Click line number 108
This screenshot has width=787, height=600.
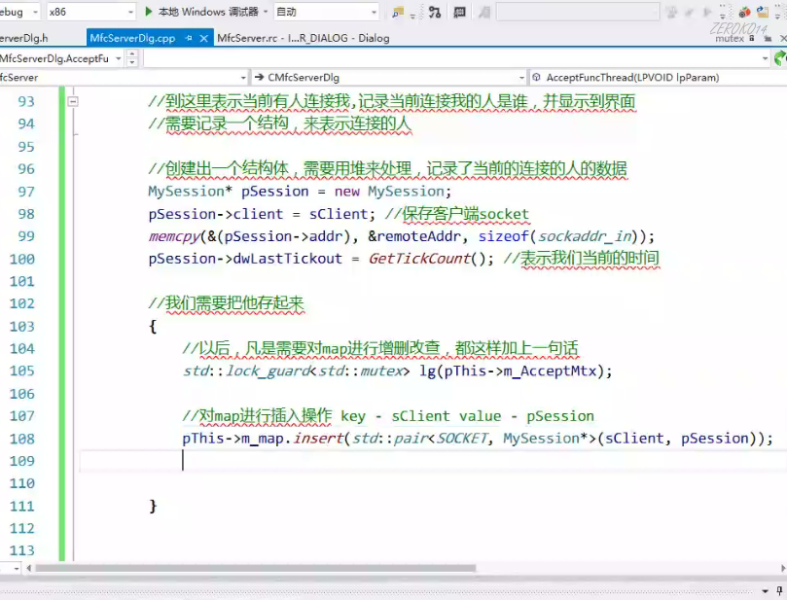coord(22,439)
